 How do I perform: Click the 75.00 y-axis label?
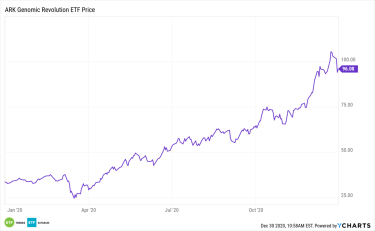(x=348, y=104)
